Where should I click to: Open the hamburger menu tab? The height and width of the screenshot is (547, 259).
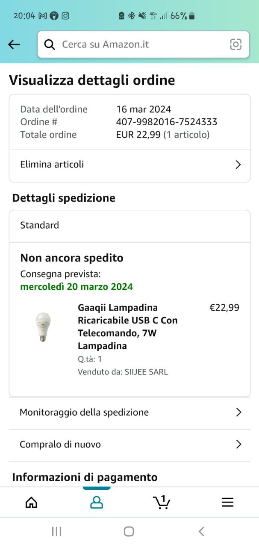pos(227,503)
